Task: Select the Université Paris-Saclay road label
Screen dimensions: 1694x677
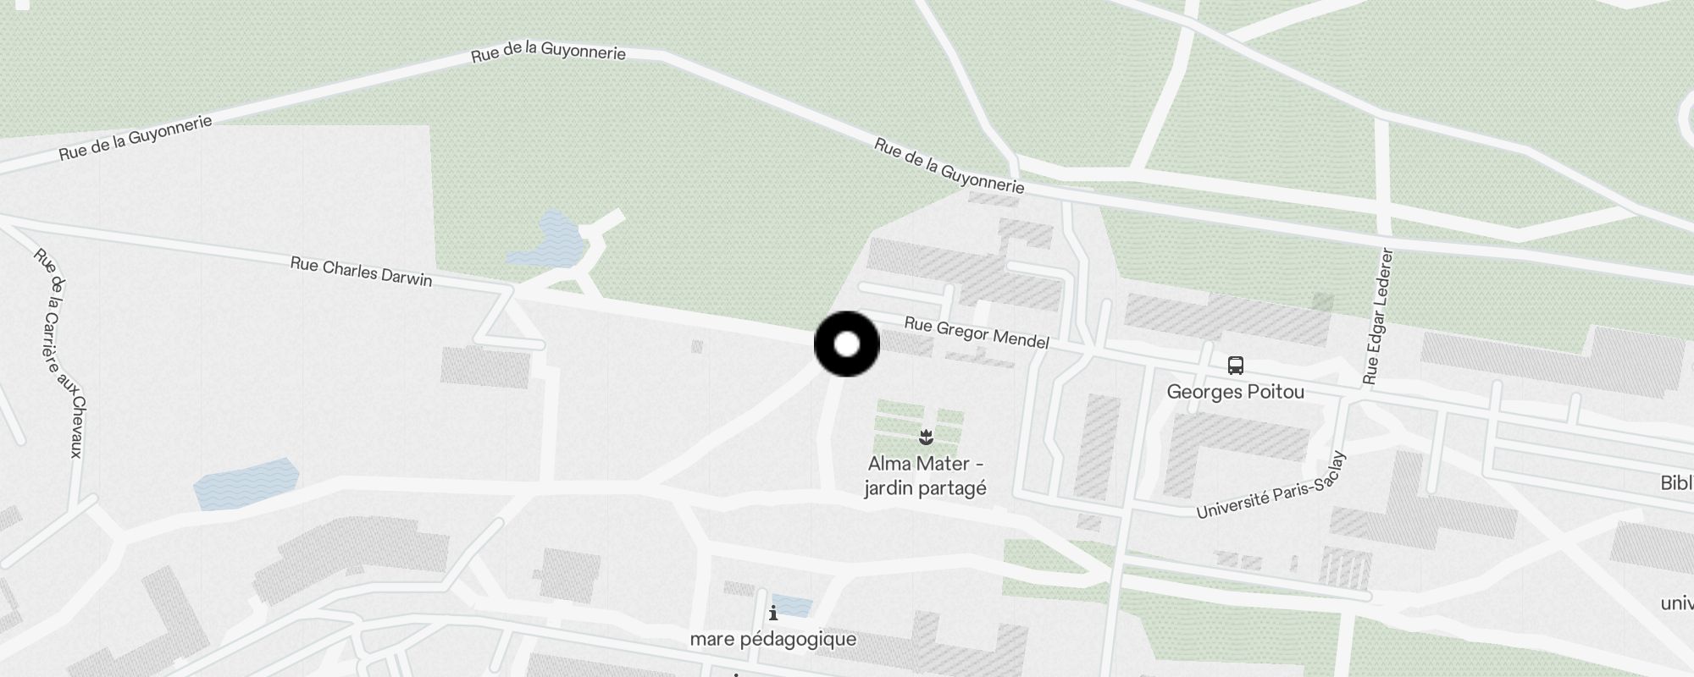Action: pyautogui.click(x=1270, y=485)
